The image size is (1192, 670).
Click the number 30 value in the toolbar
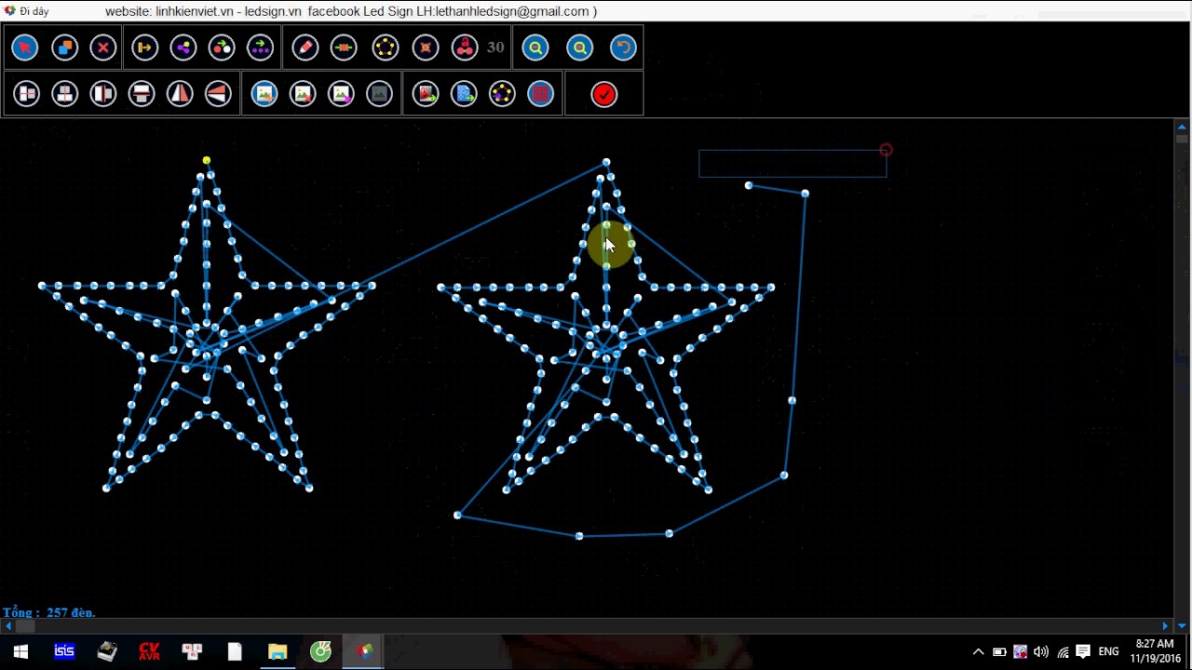pyautogui.click(x=495, y=47)
